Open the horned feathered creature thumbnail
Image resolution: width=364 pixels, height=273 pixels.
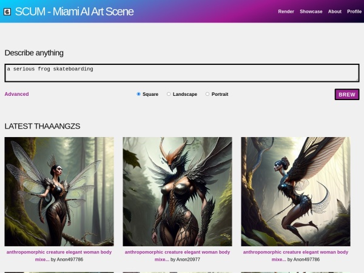[x=177, y=192]
